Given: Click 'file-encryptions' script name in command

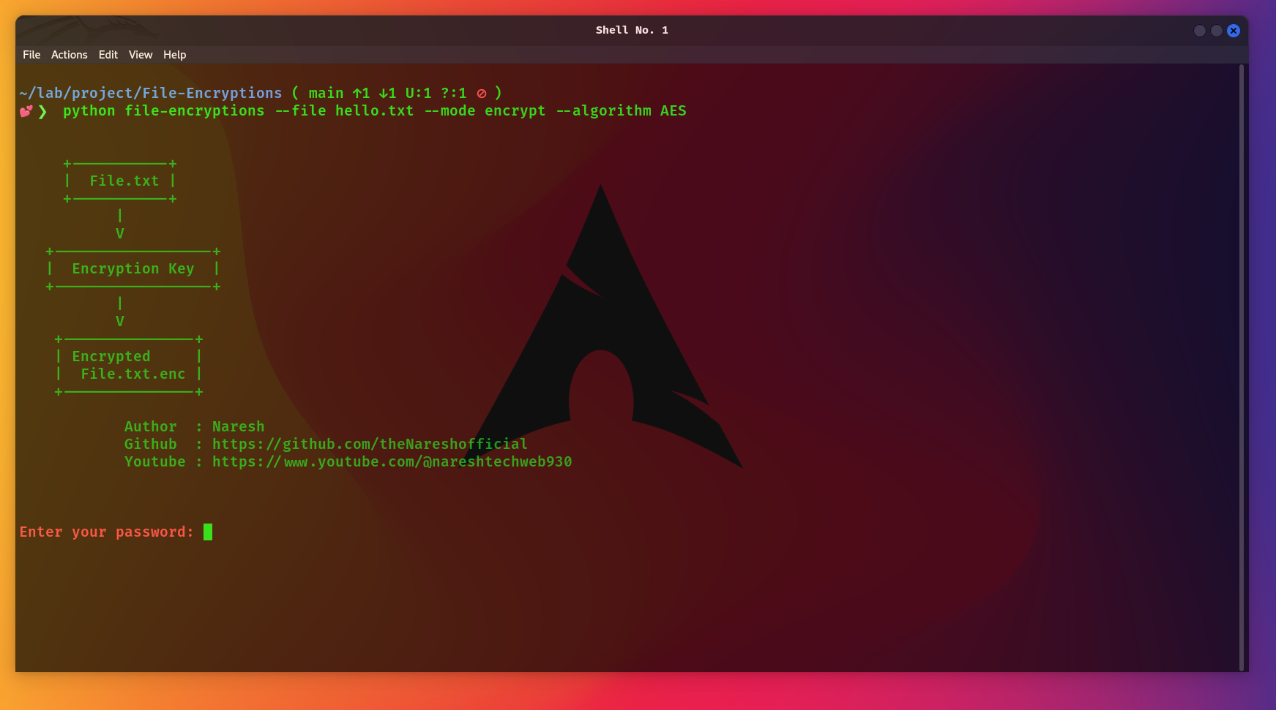Looking at the screenshot, I should click(194, 111).
